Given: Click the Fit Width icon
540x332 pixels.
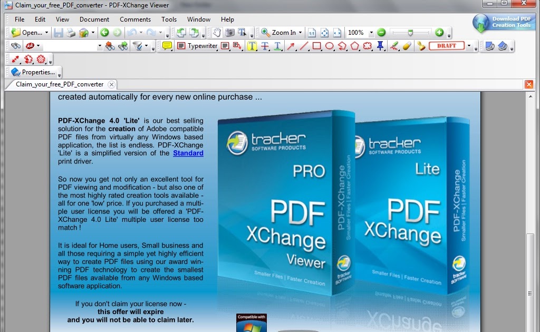Looking at the screenshot, I should [337, 32].
